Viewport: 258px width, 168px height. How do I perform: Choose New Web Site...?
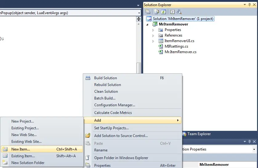[x=42, y=135]
